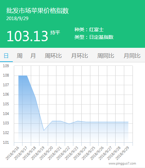Select the 日 daily tab

pos(6,56)
